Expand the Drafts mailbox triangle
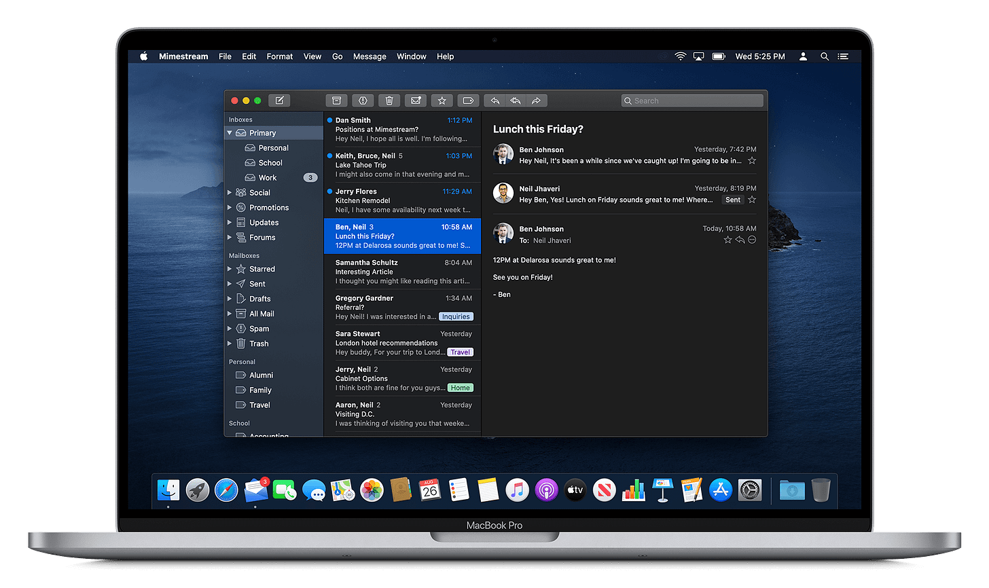 230,299
